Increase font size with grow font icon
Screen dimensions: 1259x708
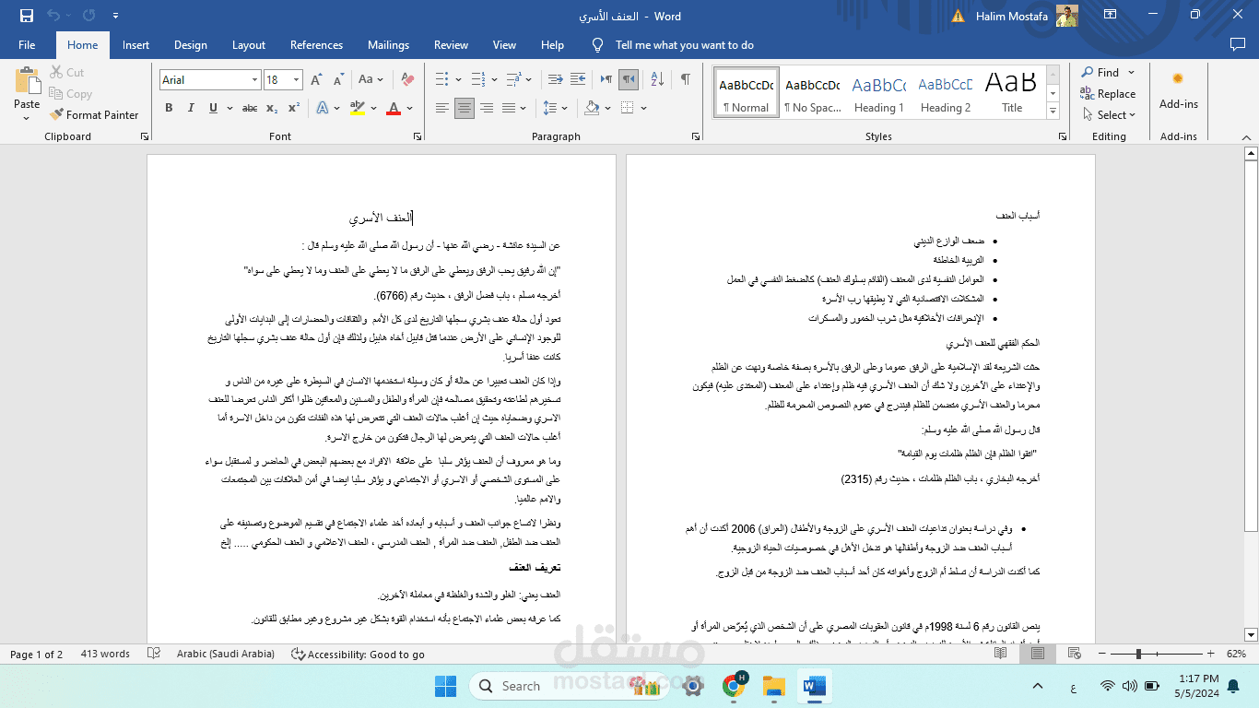316,80
